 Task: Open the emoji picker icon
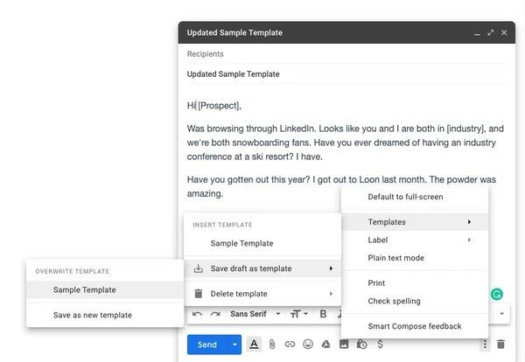[308, 345]
